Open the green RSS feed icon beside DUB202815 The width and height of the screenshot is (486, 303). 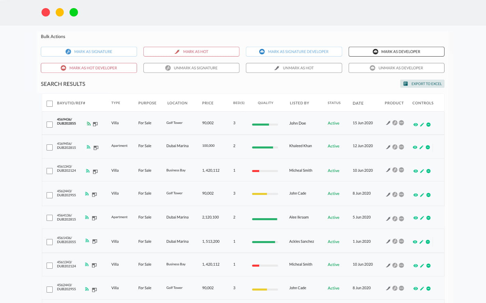coord(88,147)
